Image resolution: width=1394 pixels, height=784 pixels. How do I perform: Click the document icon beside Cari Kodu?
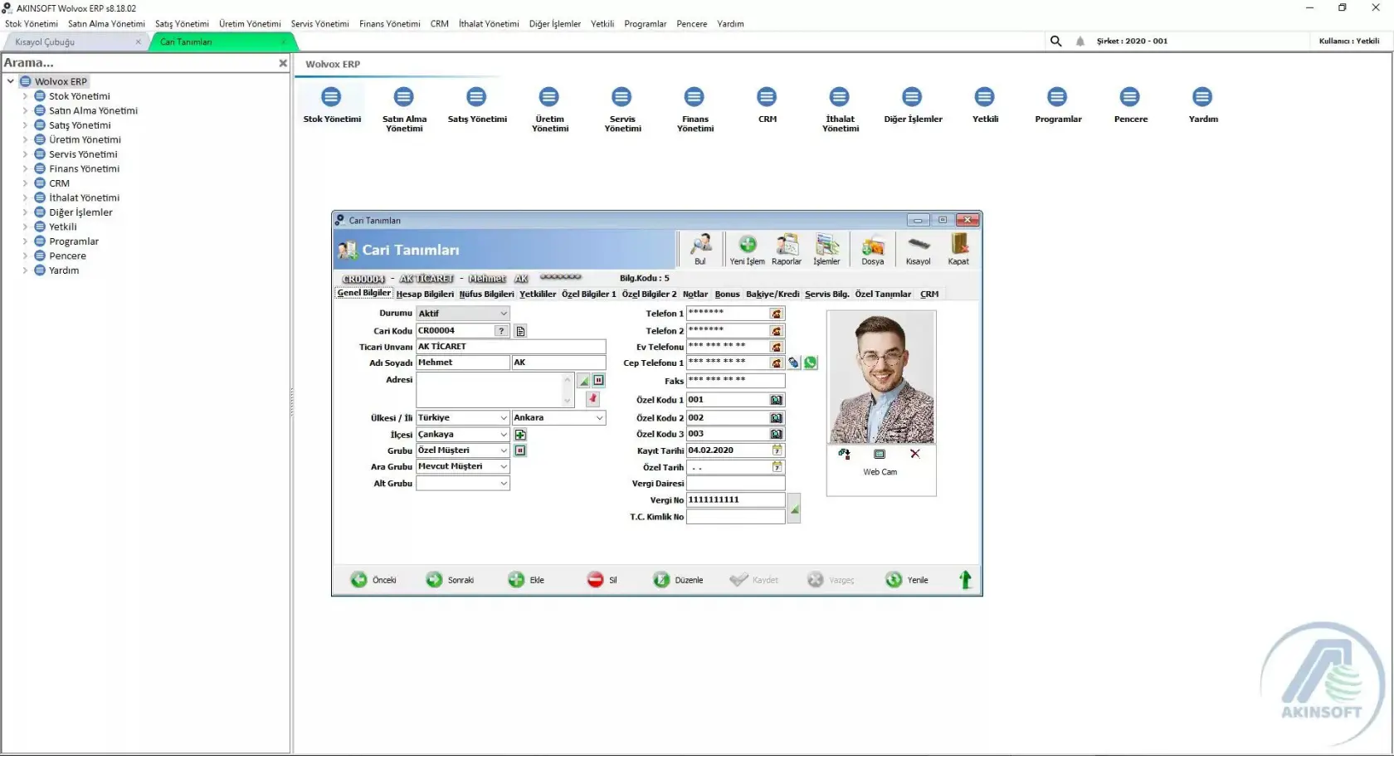520,331
